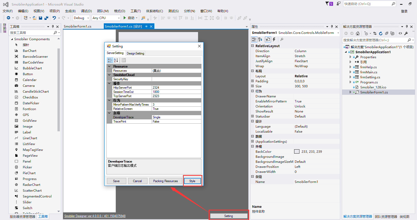Click the Style button
Image resolution: width=417 pixels, height=220 pixels.
[x=192, y=181]
